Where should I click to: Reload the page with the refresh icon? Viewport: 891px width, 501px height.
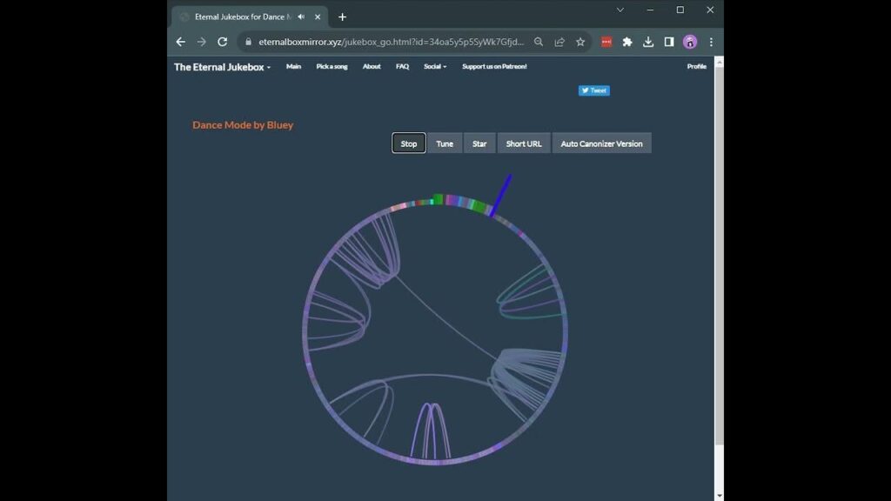pyautogui.click(x=222, y=42)
